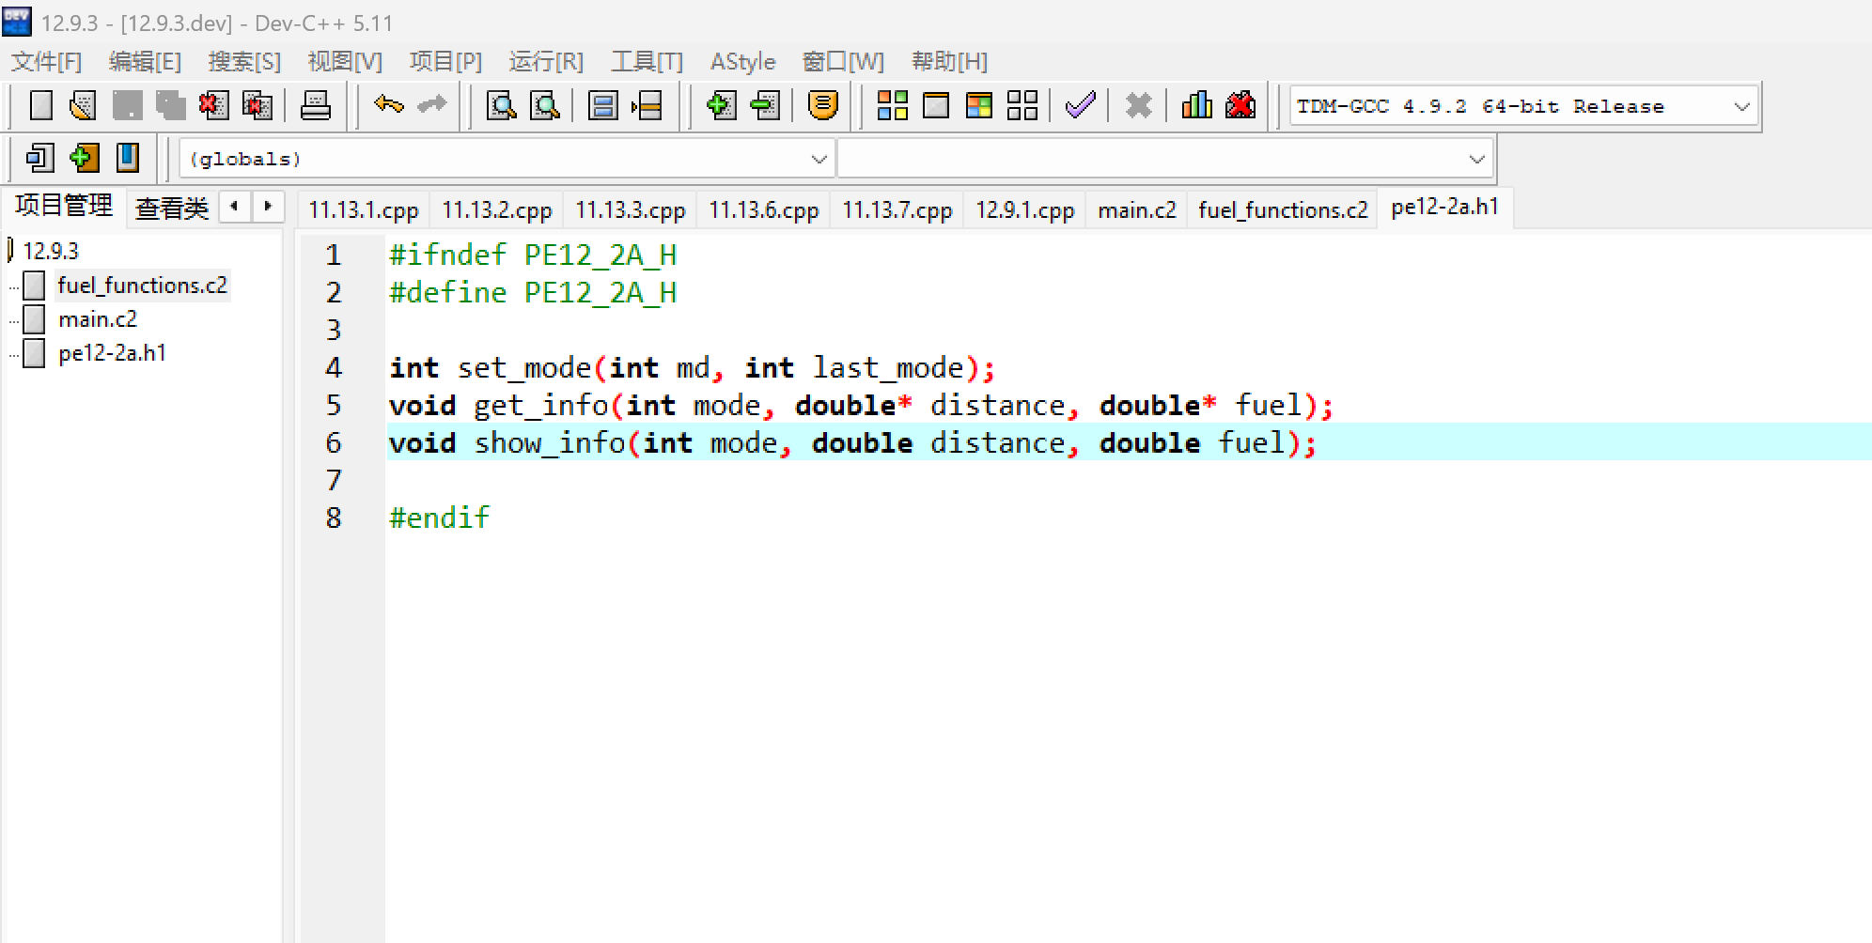Select the 12.9.3 project root node

51,251
